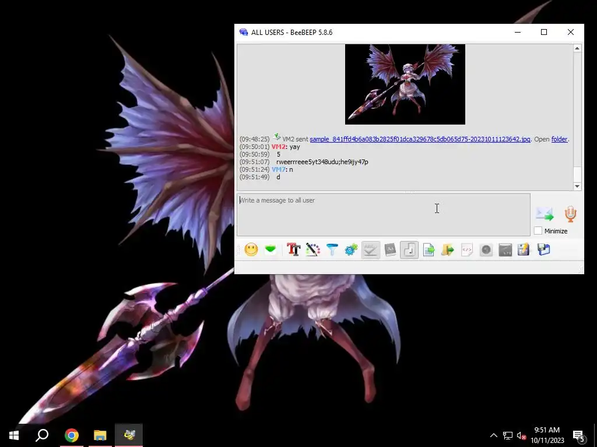Image resolution: width=597 pixels, height=447 pixels.
Task: Click the received image thumbnail in chat
Action: coord(405,84)
